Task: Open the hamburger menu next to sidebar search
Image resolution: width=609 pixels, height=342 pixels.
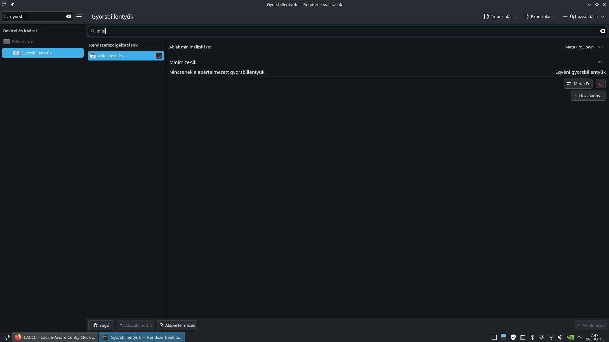Action: [79, 16]
